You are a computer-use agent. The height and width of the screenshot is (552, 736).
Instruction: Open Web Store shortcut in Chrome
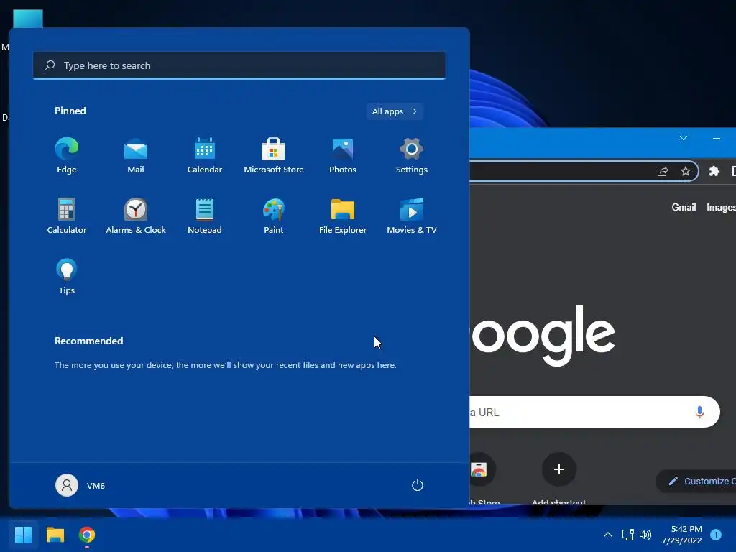click(x=482, y=478)
